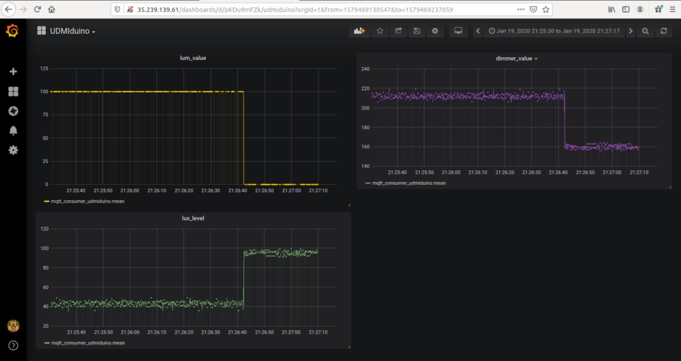This screenshot has height=361, width=681.
Task: Cycle view mode with monitor icon
Action: point(458,31)
